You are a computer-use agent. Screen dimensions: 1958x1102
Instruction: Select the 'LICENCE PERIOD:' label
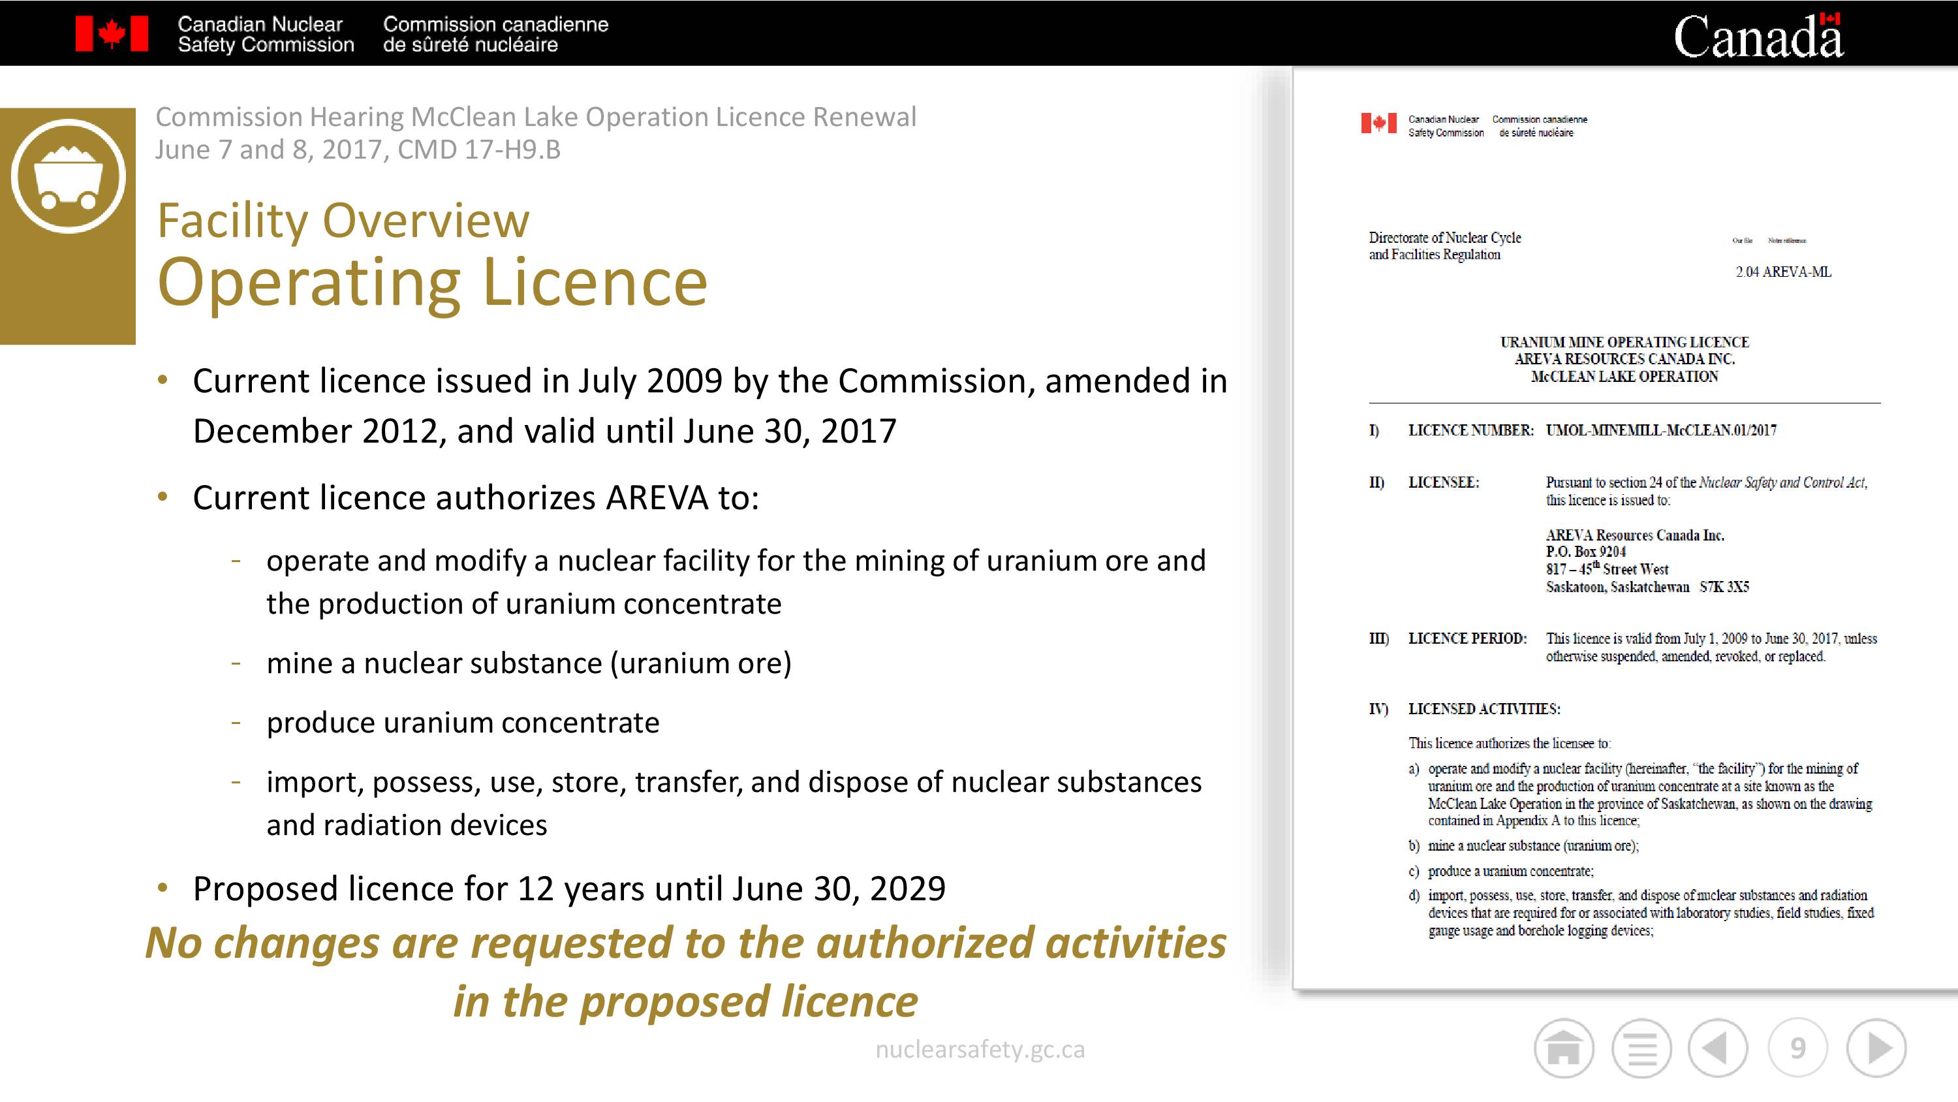[x=1467, y=639]
